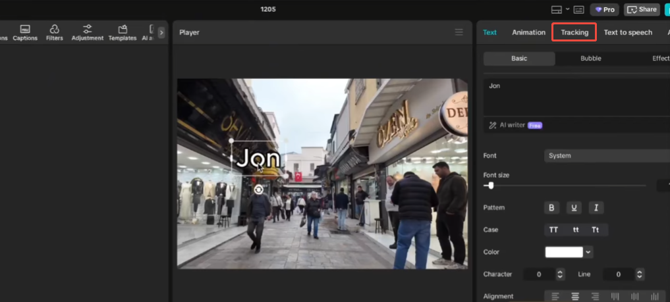Switch to the Text tab
This screenshot has height=302, width=670.
(489, 32)
